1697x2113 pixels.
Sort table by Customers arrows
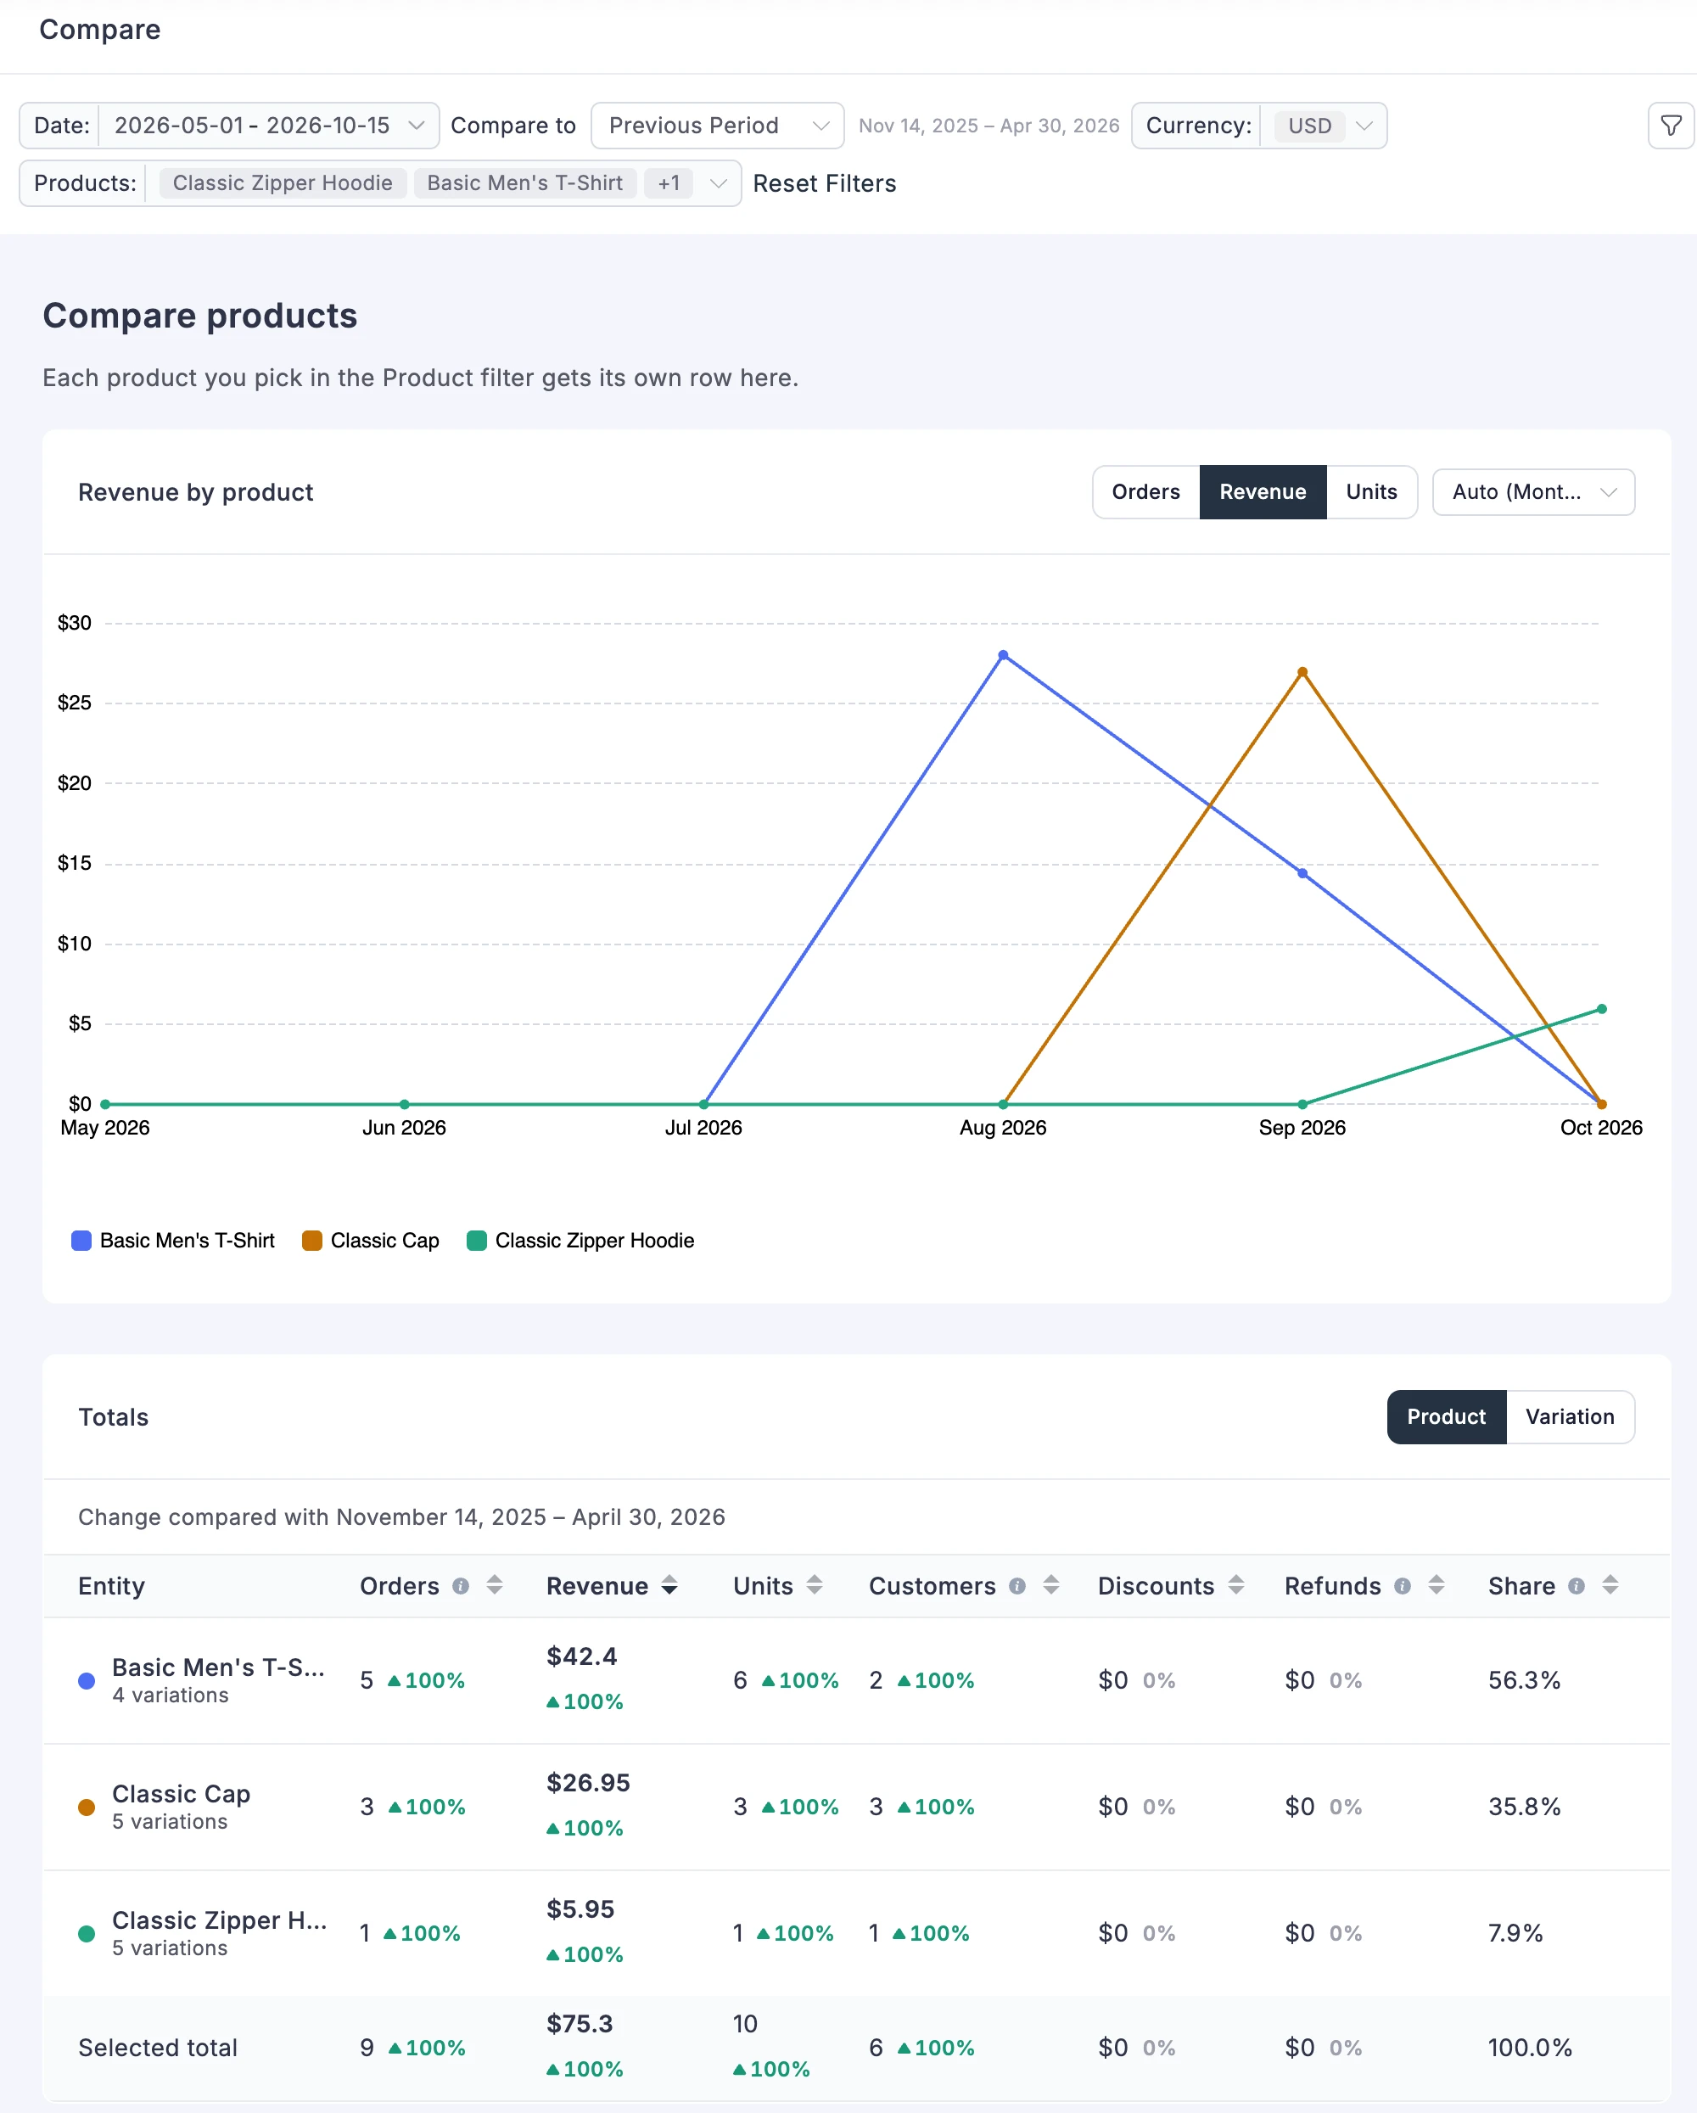[1051, 1585]
